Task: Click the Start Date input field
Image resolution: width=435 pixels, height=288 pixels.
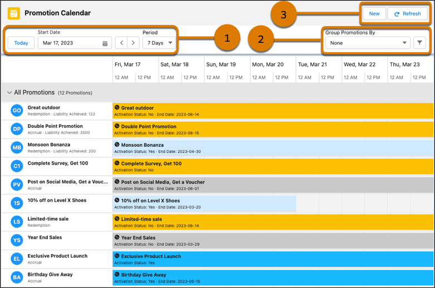Action: click(75, 43)
